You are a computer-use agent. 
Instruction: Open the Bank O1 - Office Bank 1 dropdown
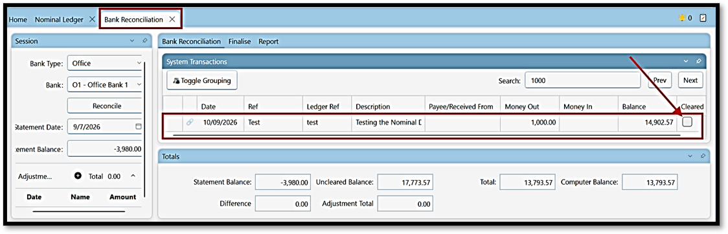coord(104,84)
